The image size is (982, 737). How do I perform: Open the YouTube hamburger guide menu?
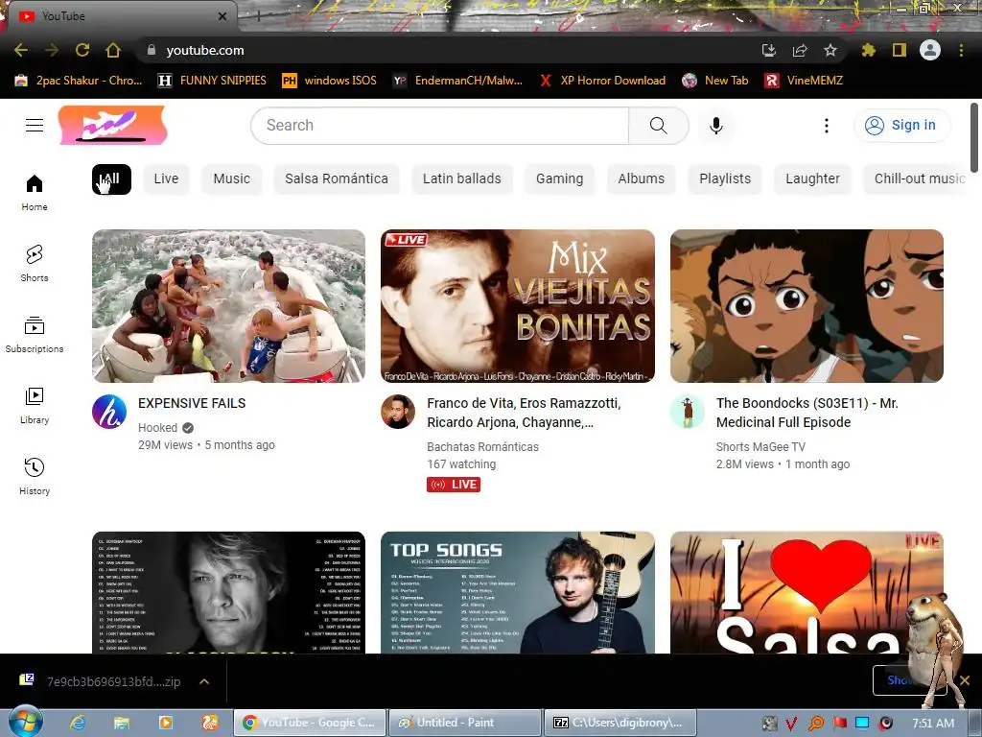tap(35, 126)
